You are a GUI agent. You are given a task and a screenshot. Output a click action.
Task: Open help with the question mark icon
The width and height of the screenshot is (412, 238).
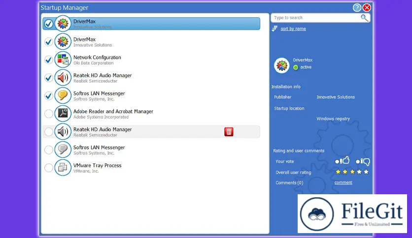tap(357, 7)
